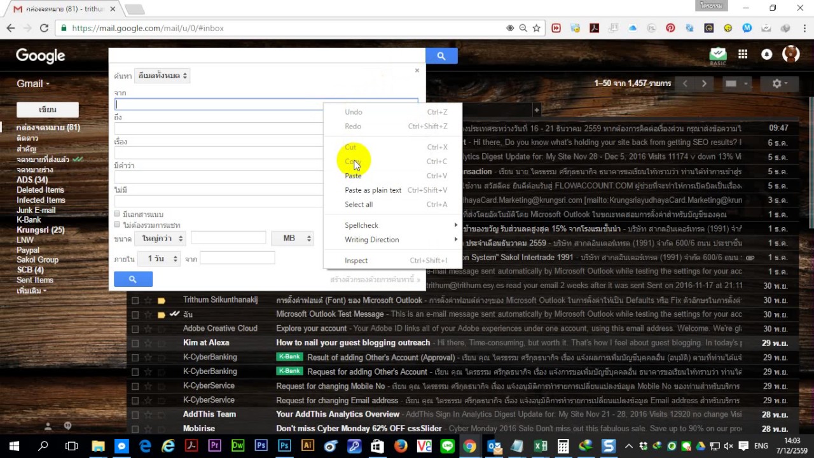Click the size value input field

228,238
